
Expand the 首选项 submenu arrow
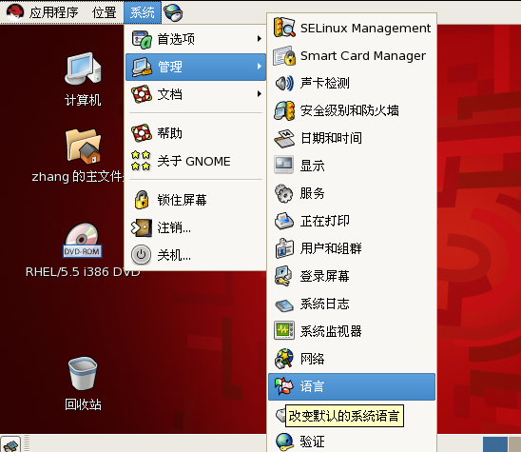pyautogui.click(x=260, y=39)
